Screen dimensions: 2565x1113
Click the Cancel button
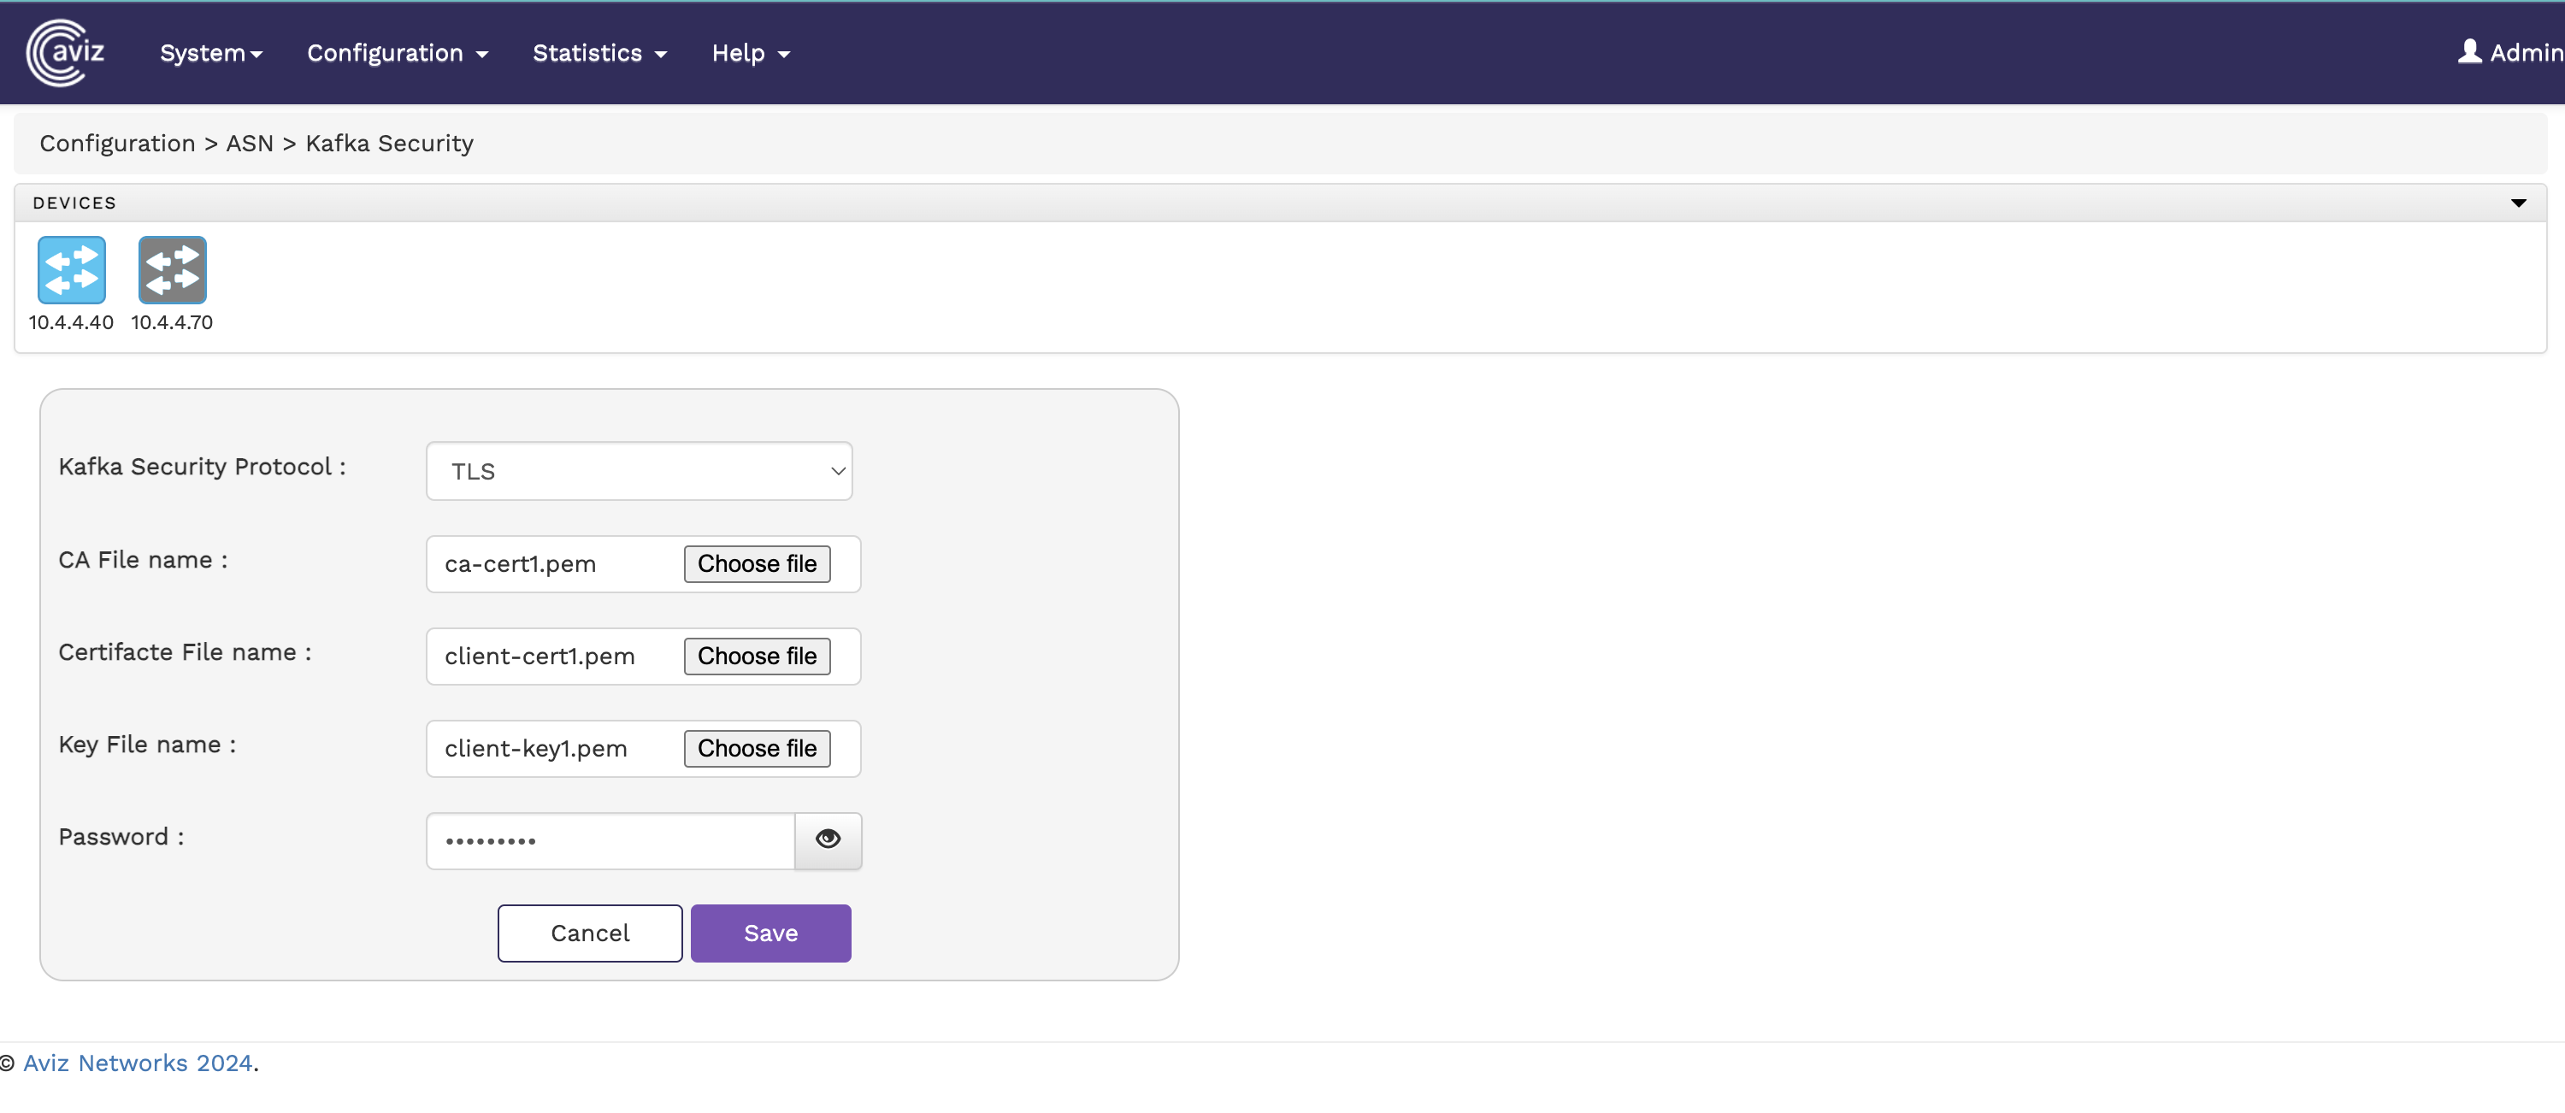(589, 933)
